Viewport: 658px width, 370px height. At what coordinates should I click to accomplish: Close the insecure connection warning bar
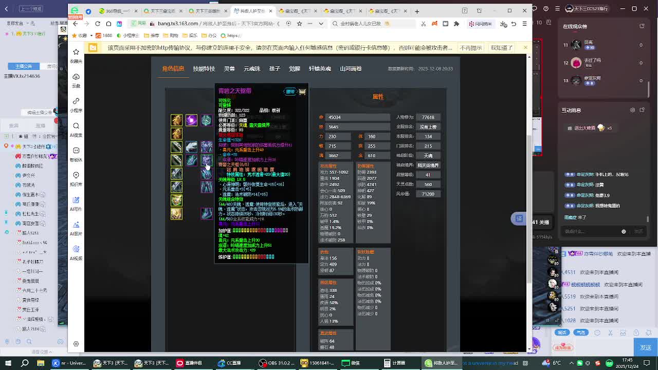point(525,48)
